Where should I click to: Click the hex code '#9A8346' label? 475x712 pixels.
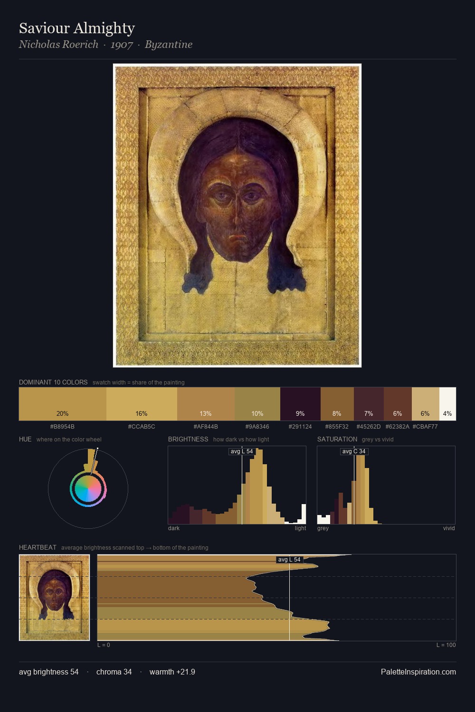point(257,427)
